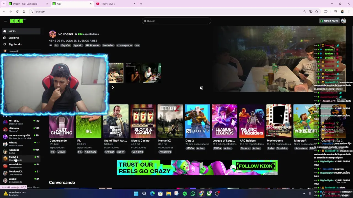
Task: Click the Gambling tag under Slots & Casino
Action: click(x=138, y=152)
